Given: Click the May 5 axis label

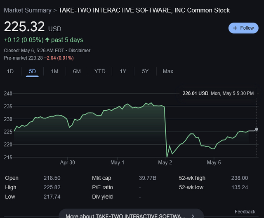Looking at the screenshot, I should click(214, 162).
